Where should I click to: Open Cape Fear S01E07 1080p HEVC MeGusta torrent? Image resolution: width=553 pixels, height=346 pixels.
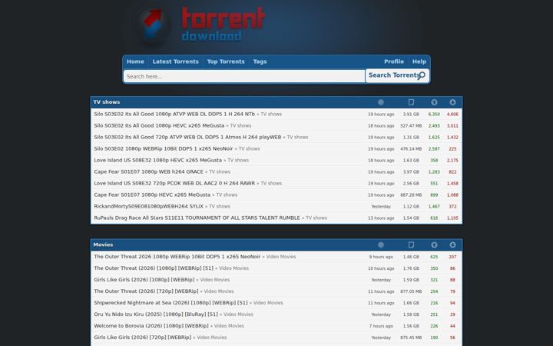(x=152, y=195)
